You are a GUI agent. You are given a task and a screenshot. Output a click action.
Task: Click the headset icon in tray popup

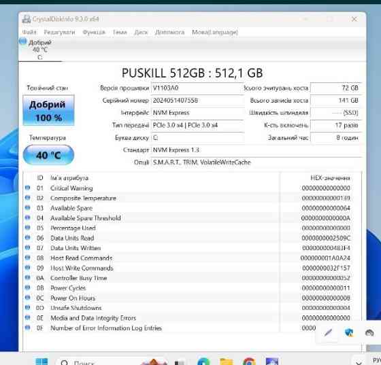[369, 332]
